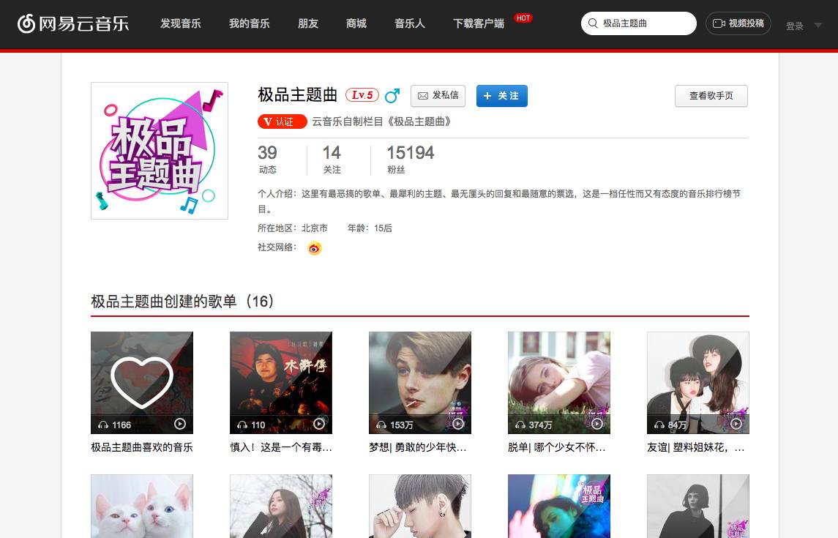This screenshot has width=838, height=538.
Task: Open the spiky-haired man with earring cover
Action: [419, 506]
